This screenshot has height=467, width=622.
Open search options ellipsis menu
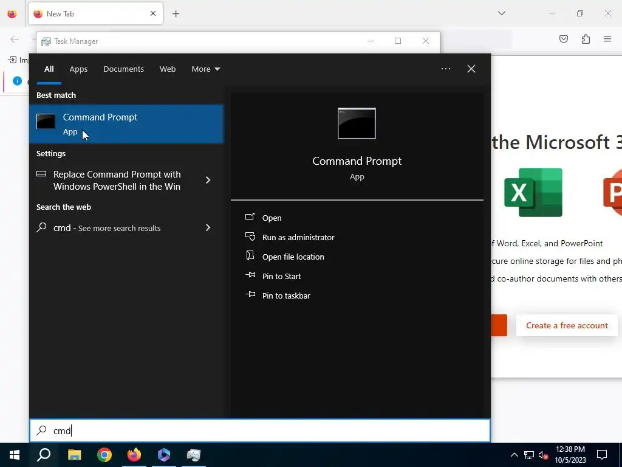pyautogui.click(x=445, y=69)
